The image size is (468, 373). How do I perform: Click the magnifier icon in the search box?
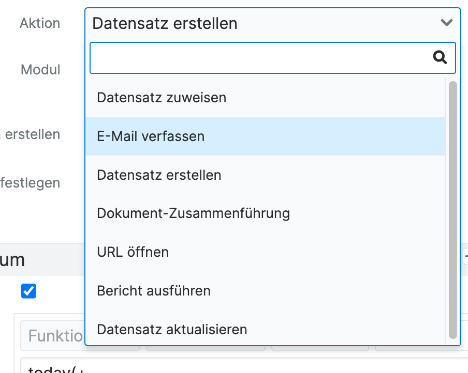440,57
